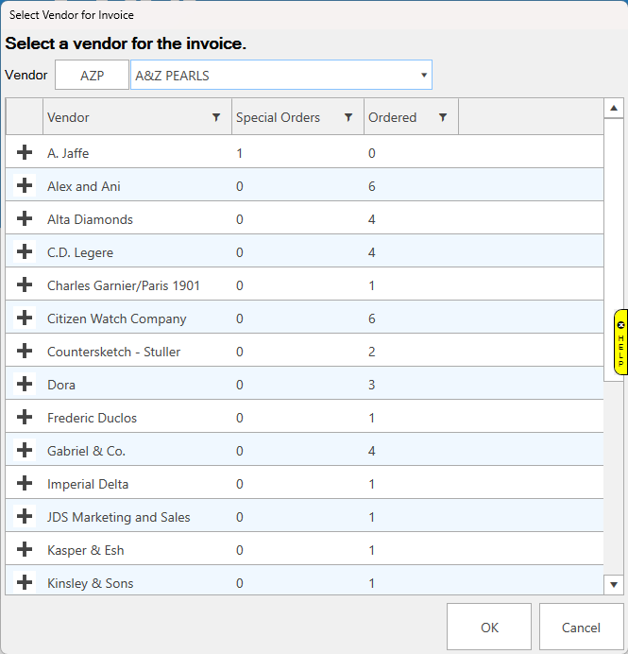This screenshot has height=654, width=628.
Task: Click the OK button
Action: (x=488, y=627)
